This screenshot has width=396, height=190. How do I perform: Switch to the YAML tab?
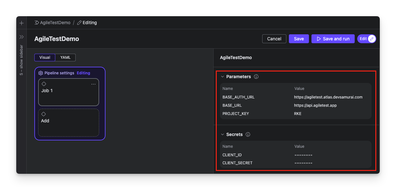click(65, 58)
